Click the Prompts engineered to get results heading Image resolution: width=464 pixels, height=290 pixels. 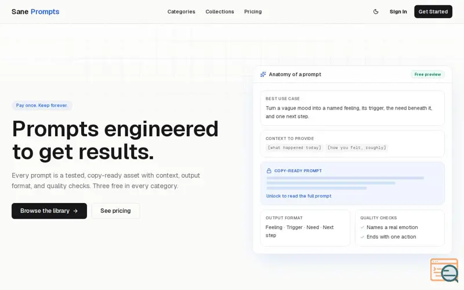tap(115, 140)
